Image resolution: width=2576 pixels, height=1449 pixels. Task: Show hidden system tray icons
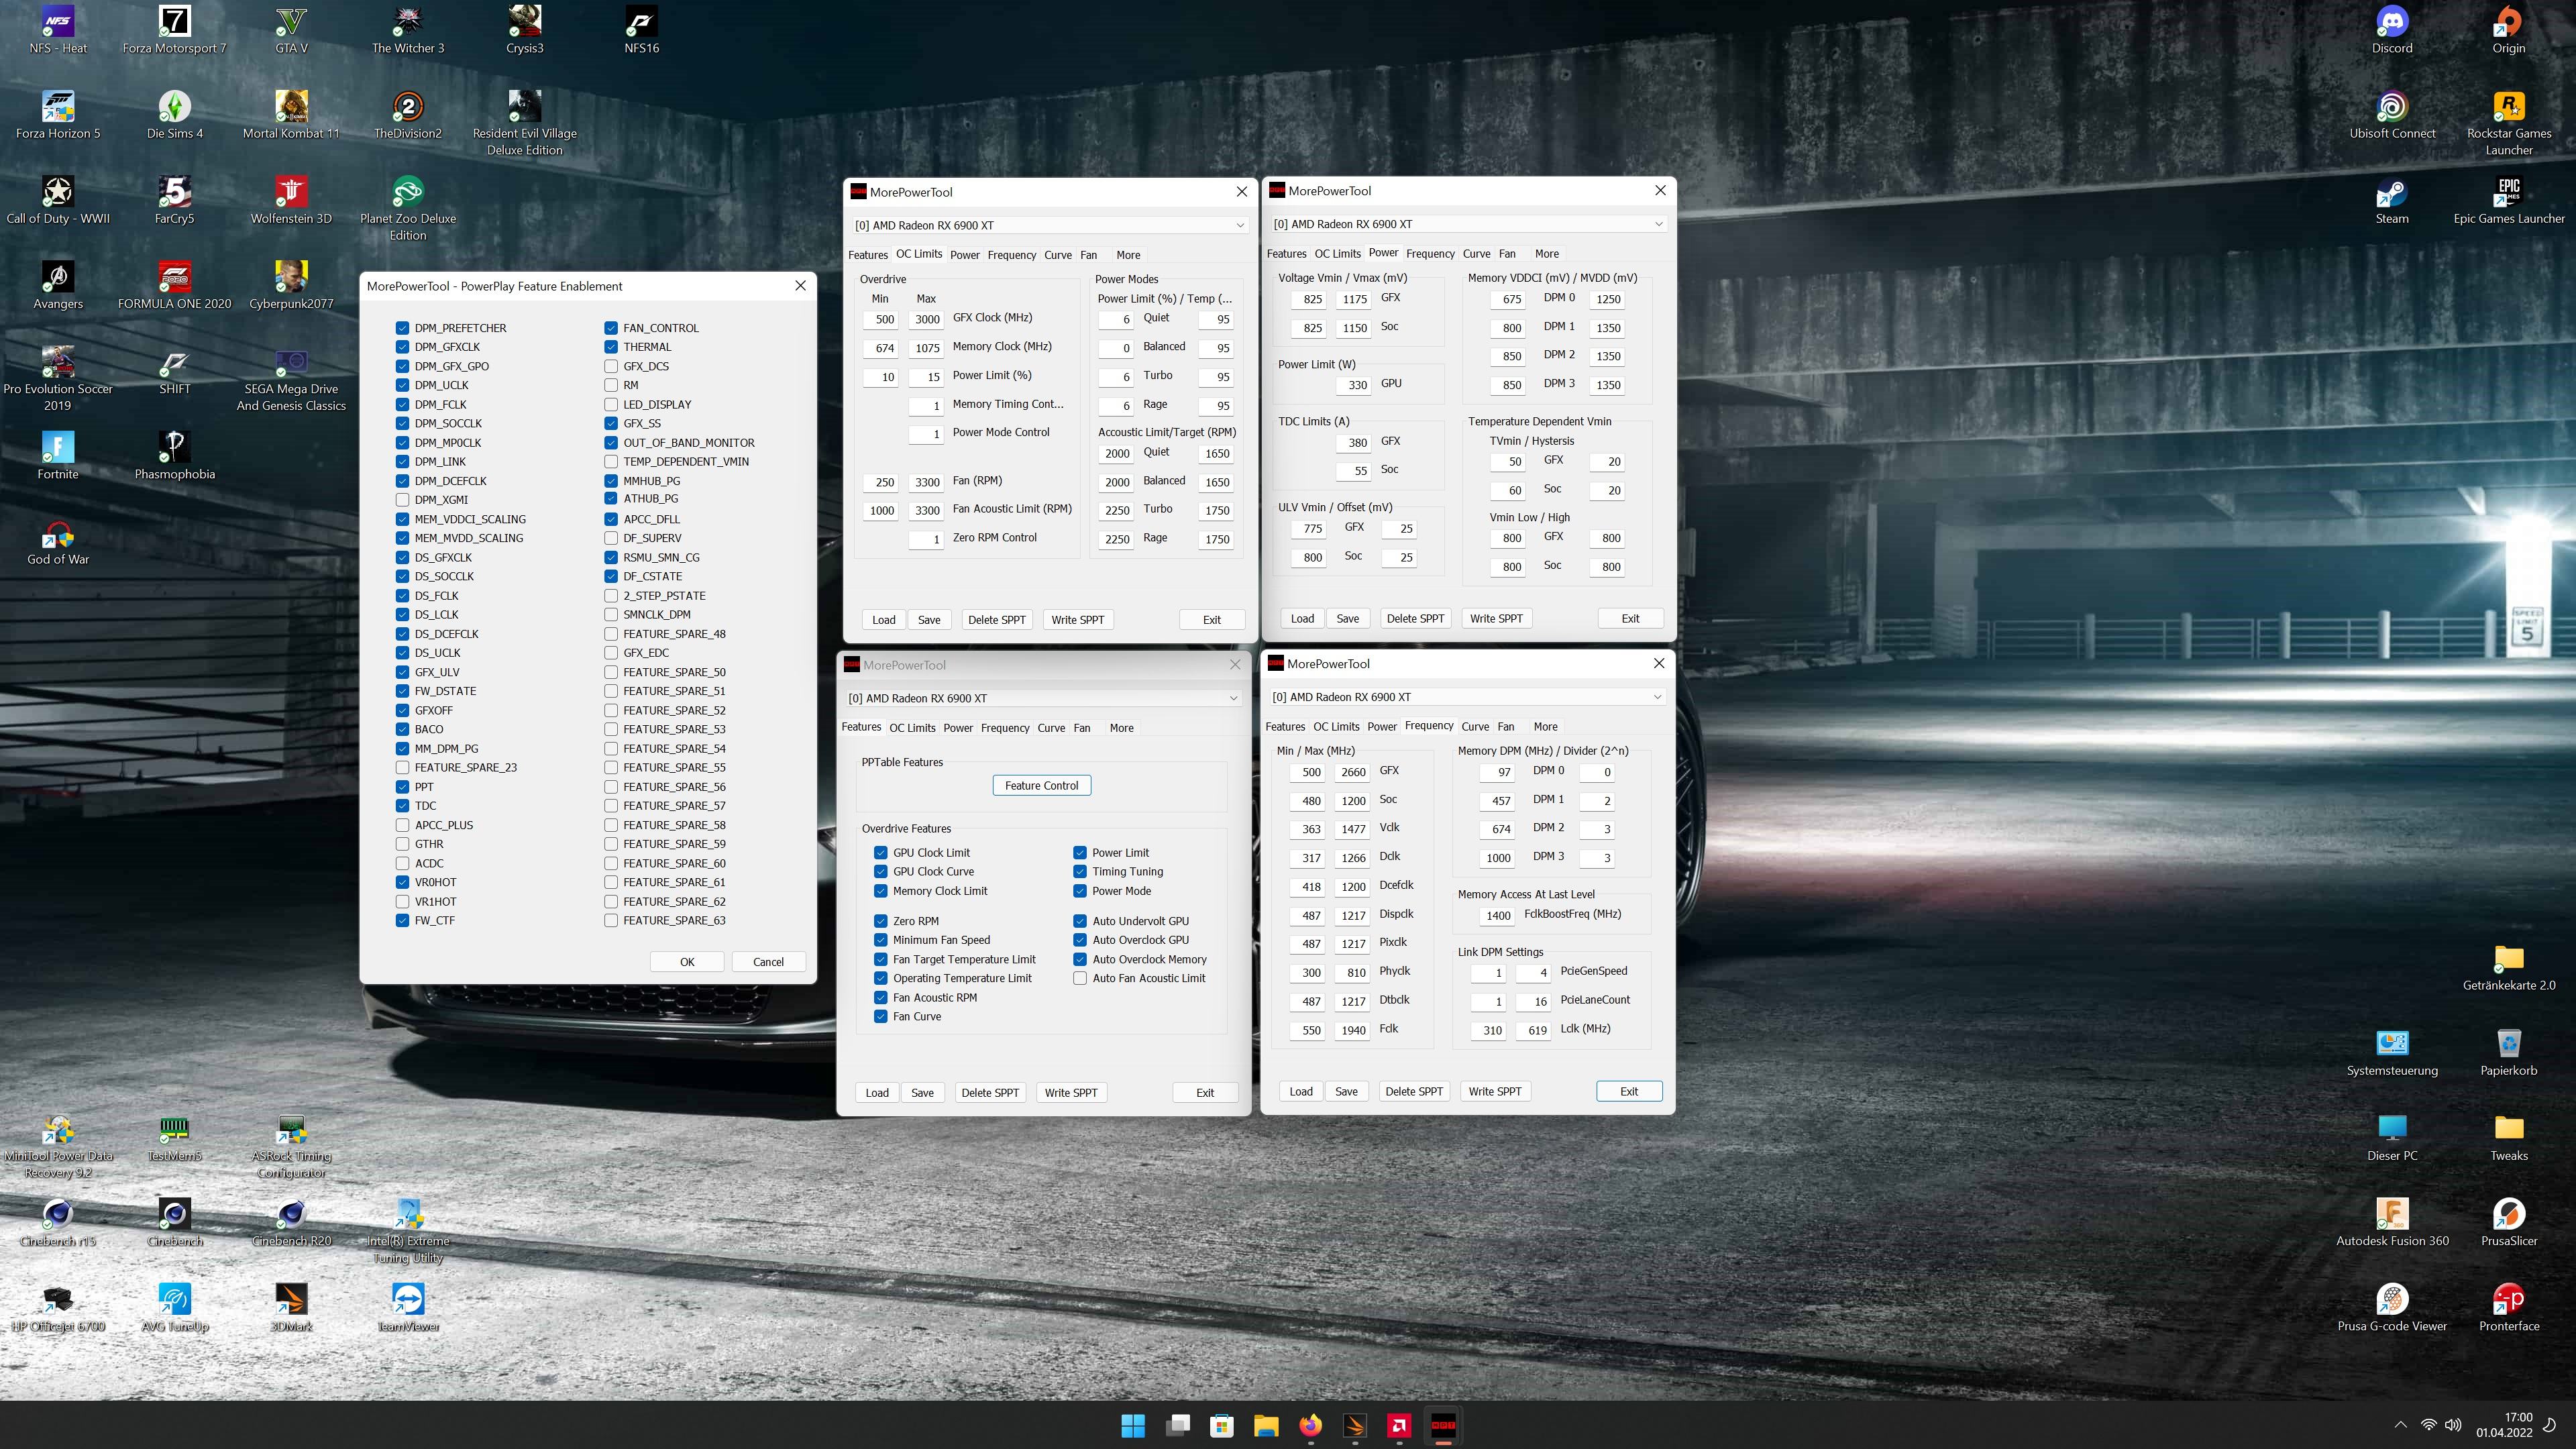pos(2400,1425)
